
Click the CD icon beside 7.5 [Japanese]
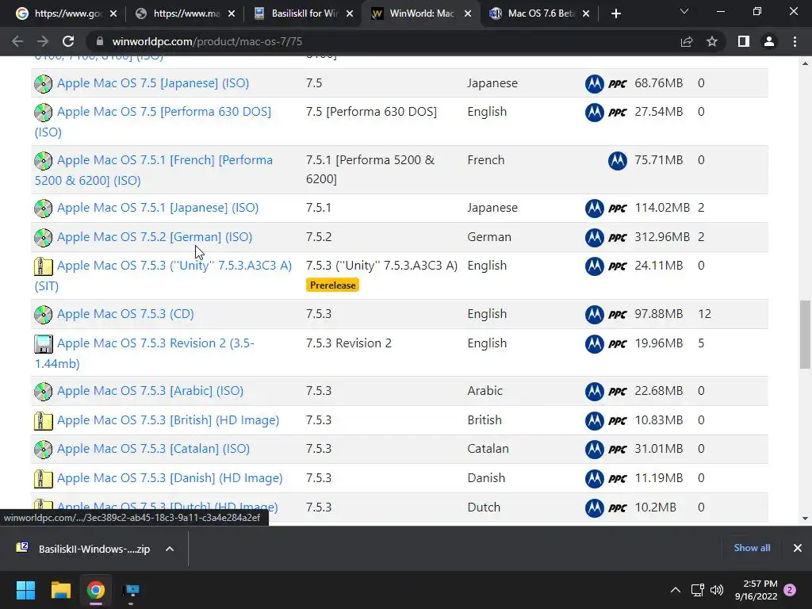coord(44,84)
